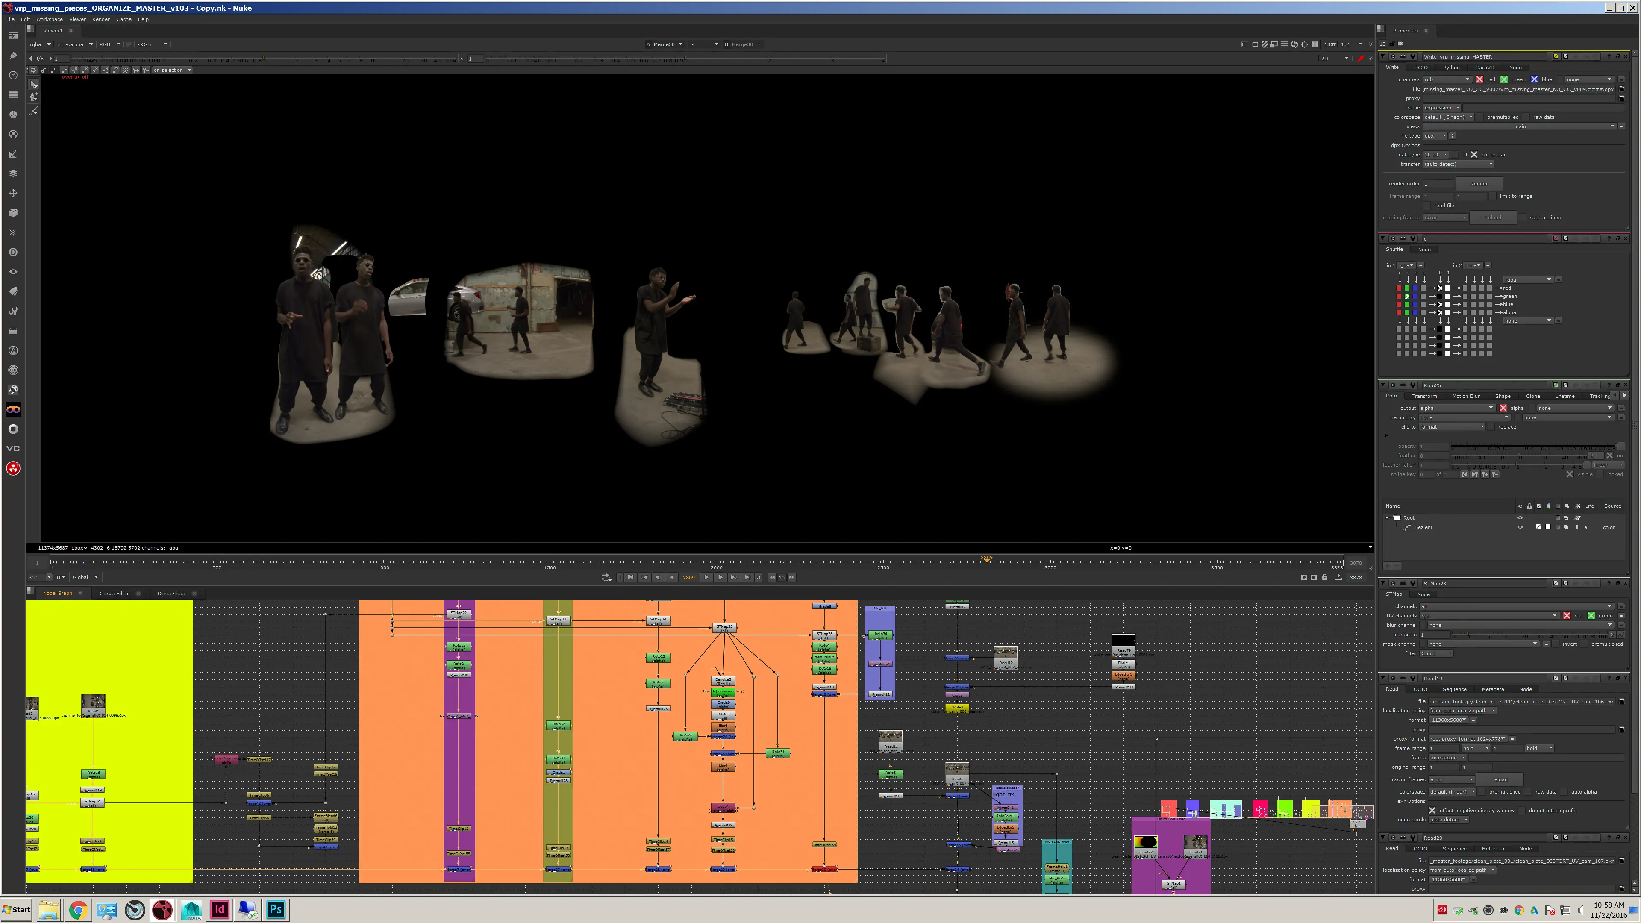This screenshot has height=923, width=1641.
Task: Click the Windows Start button
Action: [x=17, y=910]
